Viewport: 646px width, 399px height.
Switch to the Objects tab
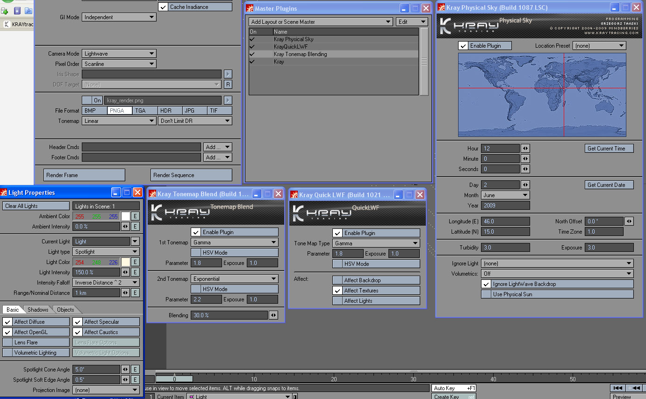(x=65, y=310)
